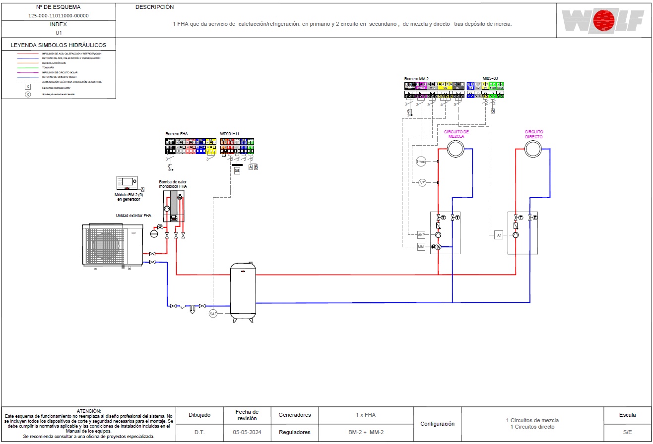Click the ATENCIÓN warning heading

(x=89, y=411)
